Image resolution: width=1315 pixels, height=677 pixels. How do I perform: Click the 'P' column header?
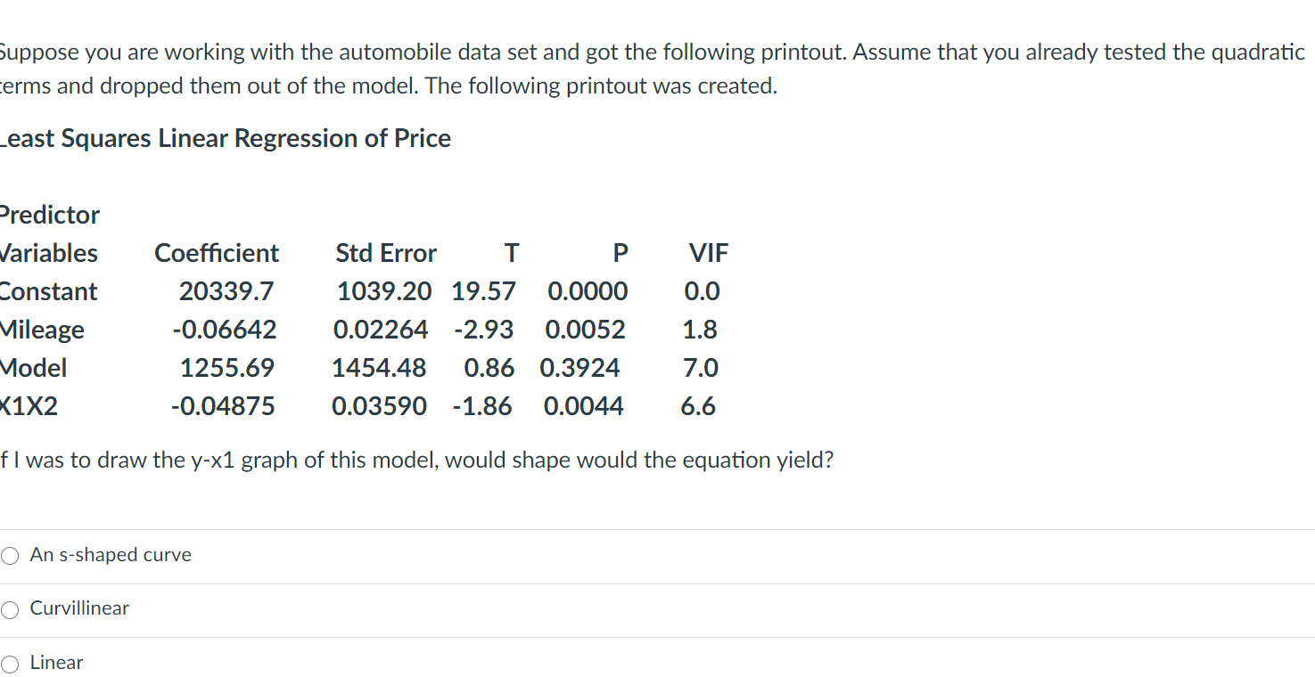(x=619, y=253)
